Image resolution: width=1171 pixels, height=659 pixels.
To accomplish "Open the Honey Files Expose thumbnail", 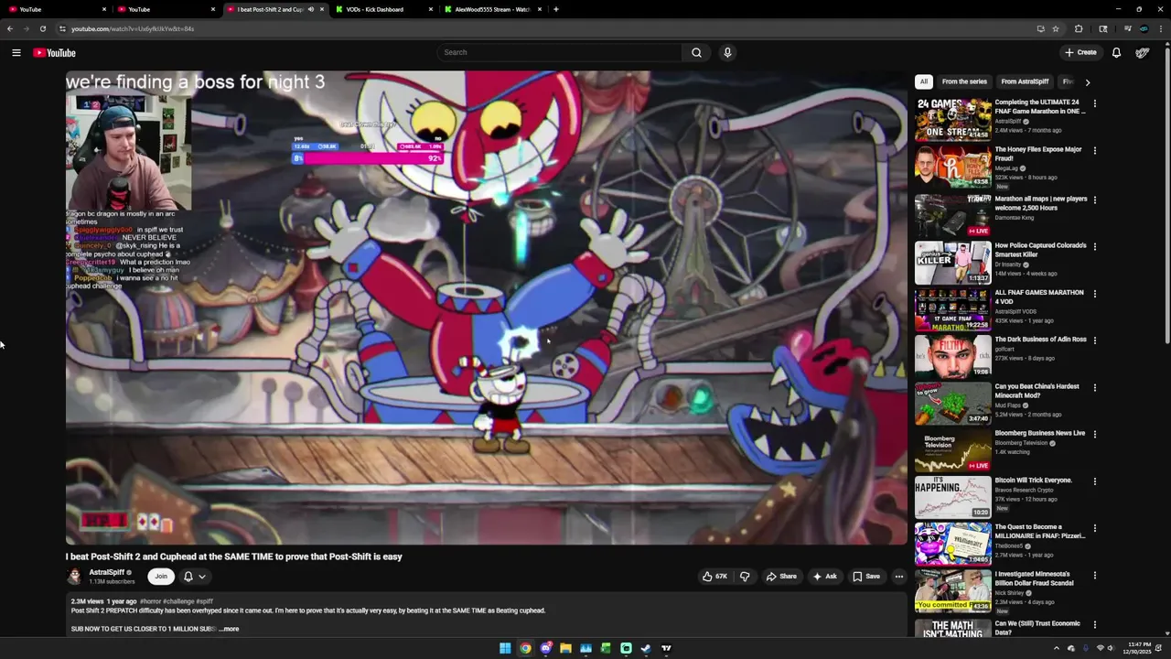I will point(953,167).
